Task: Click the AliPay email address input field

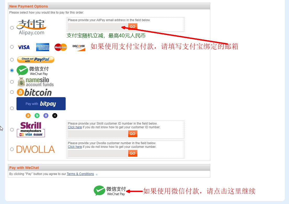Action: coord(98,27)
